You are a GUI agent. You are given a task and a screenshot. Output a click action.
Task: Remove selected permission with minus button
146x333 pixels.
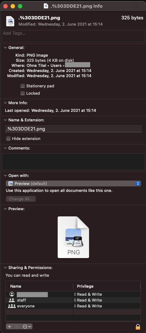pos(18,326)
